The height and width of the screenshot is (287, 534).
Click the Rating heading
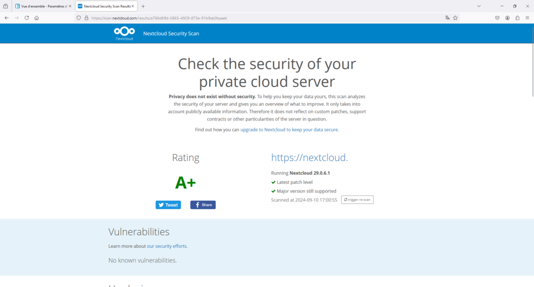[186, 158]
